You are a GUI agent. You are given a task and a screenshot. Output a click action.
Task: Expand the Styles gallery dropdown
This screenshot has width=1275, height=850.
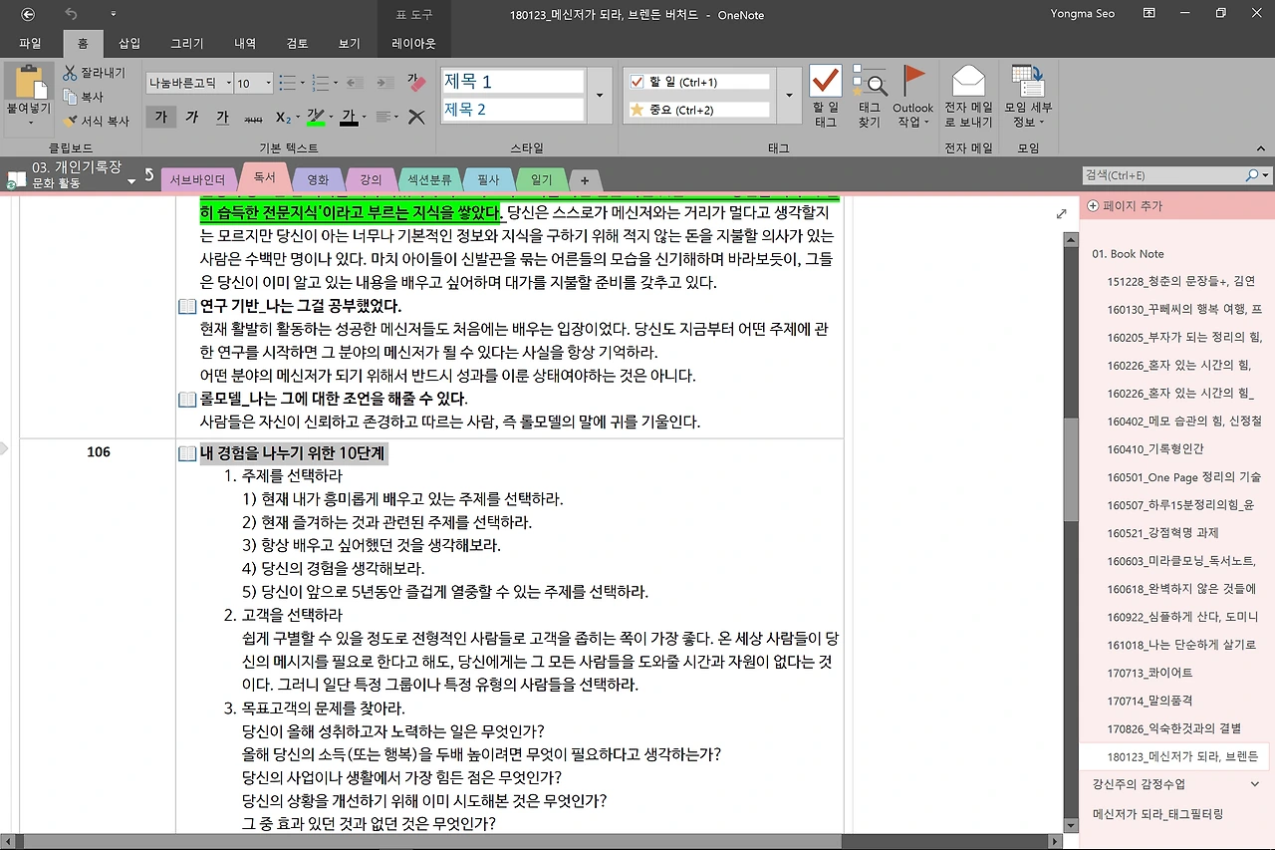(x=599, y=96)
